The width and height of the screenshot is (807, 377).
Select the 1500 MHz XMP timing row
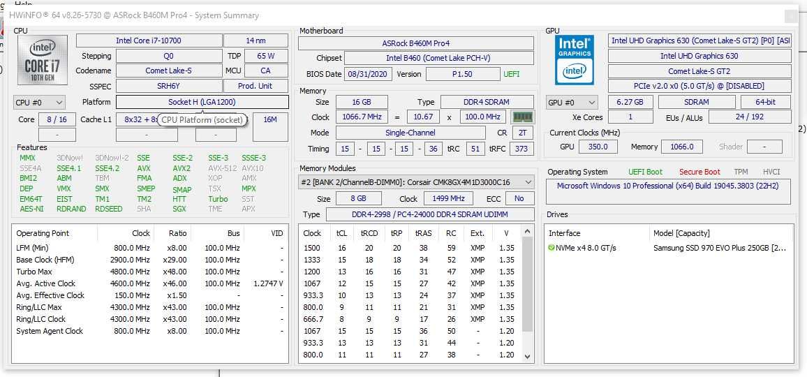[410, 248]
